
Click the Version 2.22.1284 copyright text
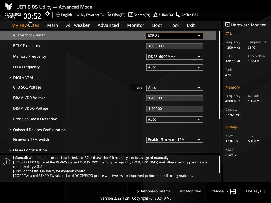(135, 198)
